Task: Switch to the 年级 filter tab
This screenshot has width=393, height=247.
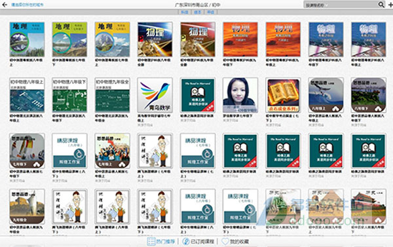Action: (210, 12)
